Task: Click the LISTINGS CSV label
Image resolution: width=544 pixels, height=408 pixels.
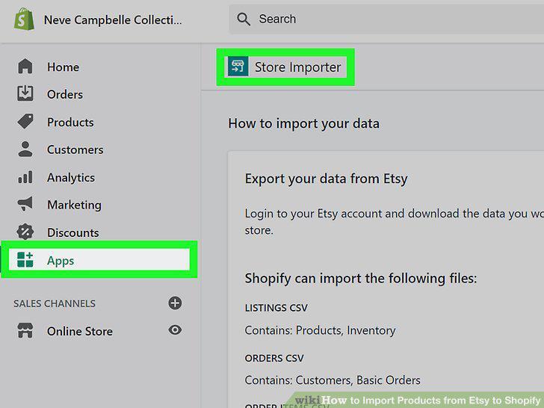Action: (276, 308)
